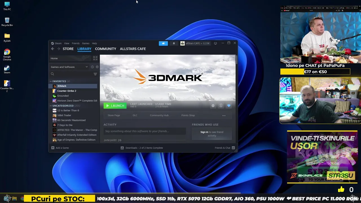The image size is (361, 203).
Task: Open more links ellipsis menu
Action: point(224,115)
